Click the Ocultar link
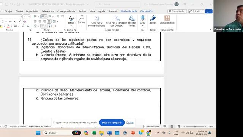Viewport: 243px width, 137px height. [130, 123]
